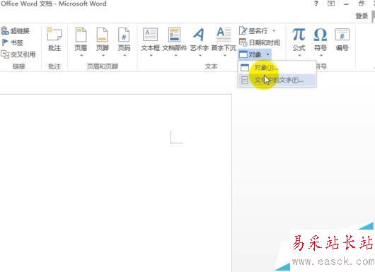Screen dimensions: 375x272
Task: Open the 交叉引用 cross-reference tool
Action: (18, 54)
